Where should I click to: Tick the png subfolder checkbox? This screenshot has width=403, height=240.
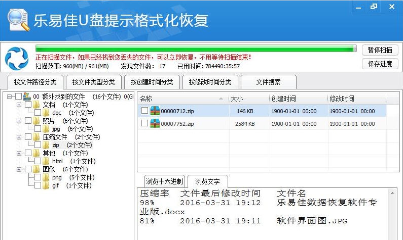[38, 177]
